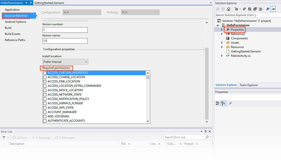Switch to the Team Explorer tab
Image resolution: width=281 pixels, height=162 pixels.
[248, 85]
